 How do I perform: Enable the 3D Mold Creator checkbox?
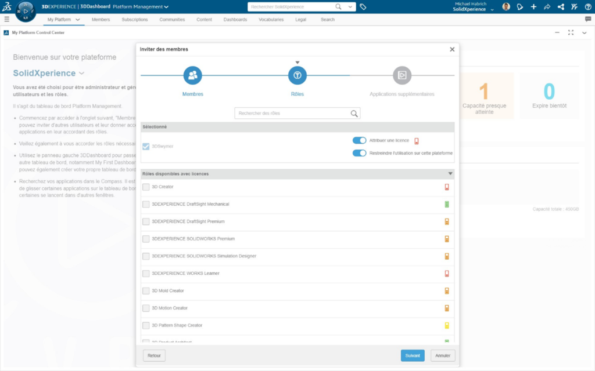click(146, 291)
